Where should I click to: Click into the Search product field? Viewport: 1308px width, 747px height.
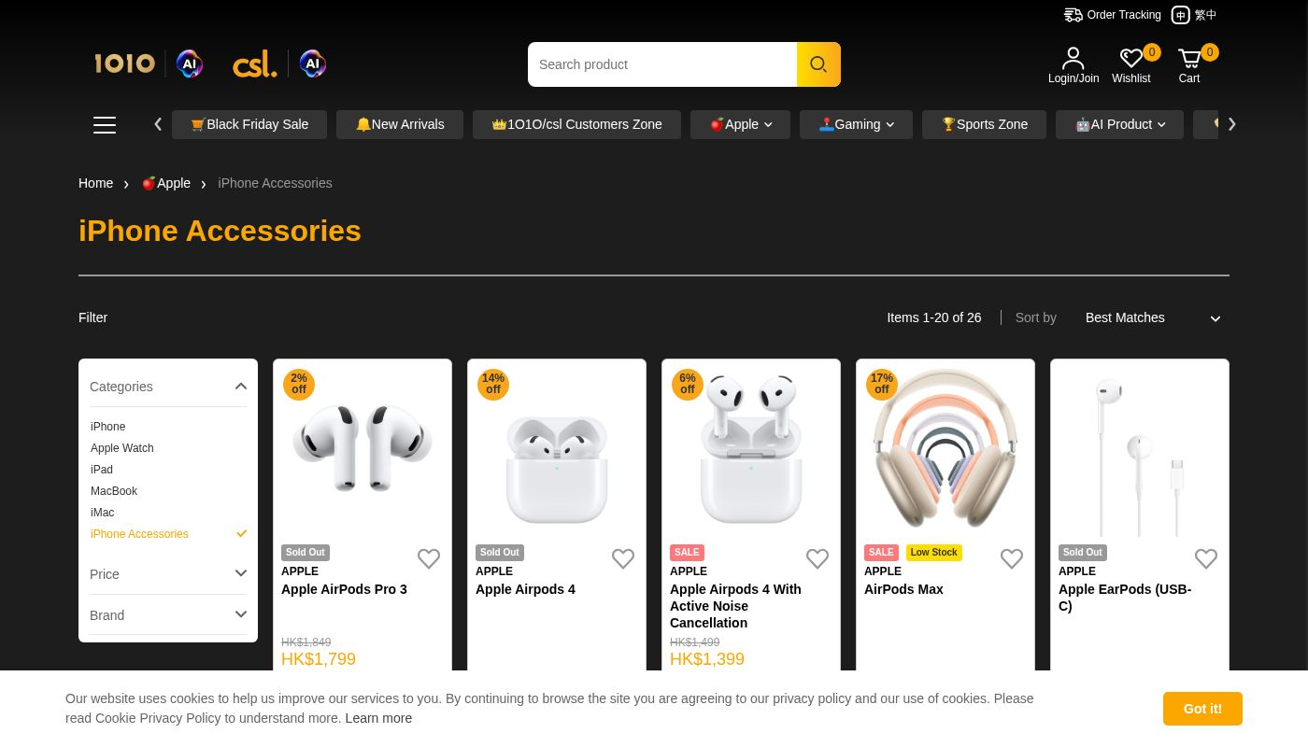(x=662, y=64)
